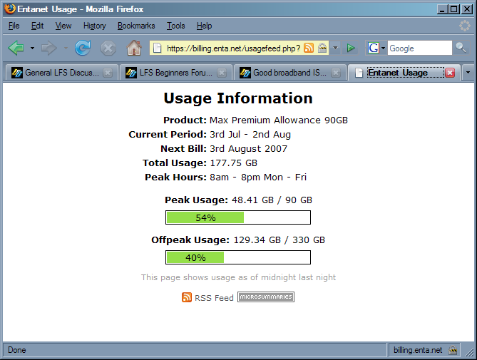Select the Entanet Usage tab
477x360 pixels.
[404, 73]
